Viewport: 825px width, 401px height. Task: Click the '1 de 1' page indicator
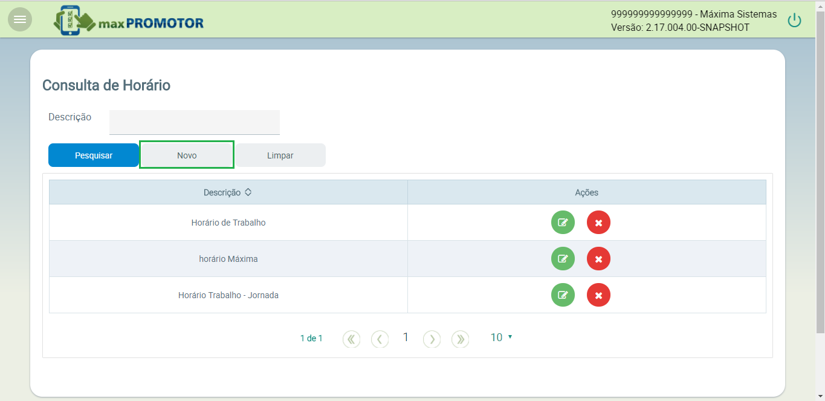pyautogui.click(x=311, y=338)
